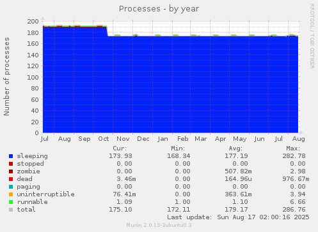This screenshot has width=318, height=232.
Task: Select the 'zombie' legend label
Action: [x=28, y=171]
